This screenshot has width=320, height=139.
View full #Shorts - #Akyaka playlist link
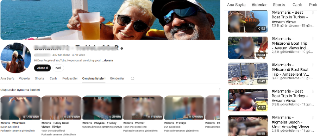tap(102, 127)
